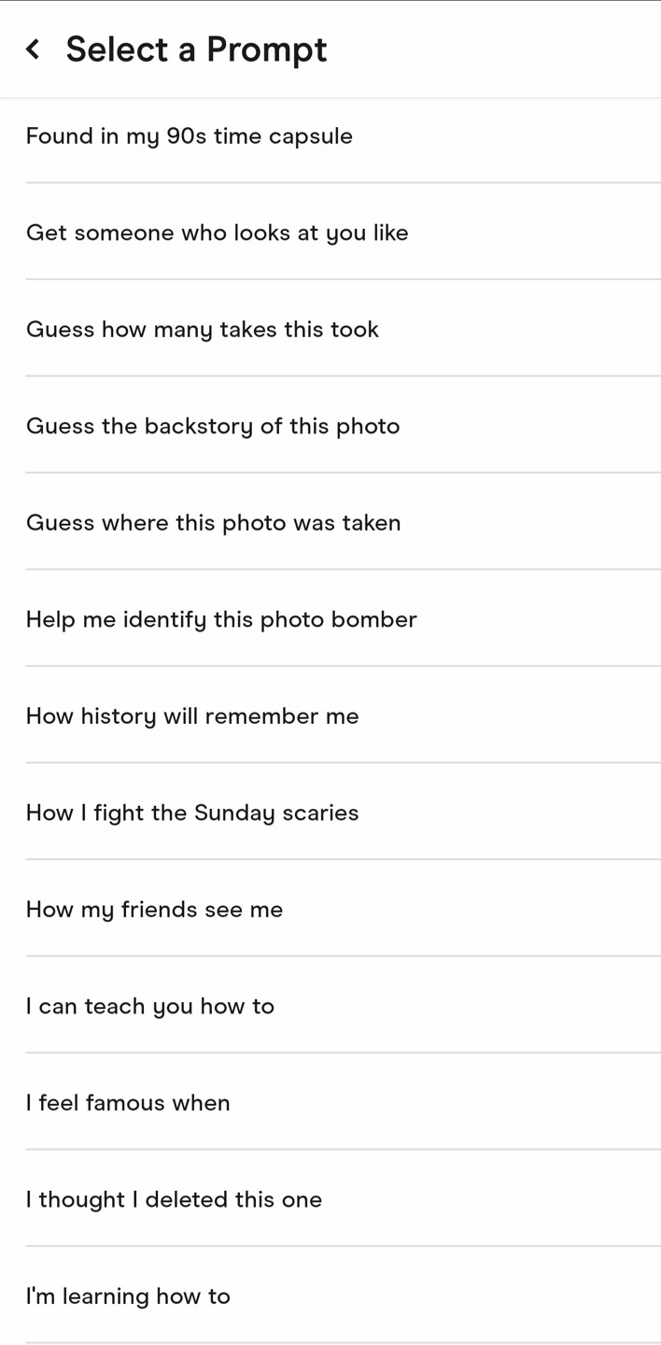The image size is (661, 1345).
Task: Pick 'I'm learning how to' prompt
Action: (330, 1295)
